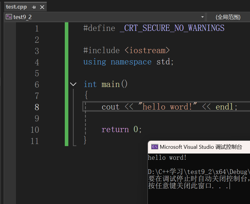The width and height of the screenshot is (250, 204).
Task: Click endl on line 8
Action: pos(225,107)
